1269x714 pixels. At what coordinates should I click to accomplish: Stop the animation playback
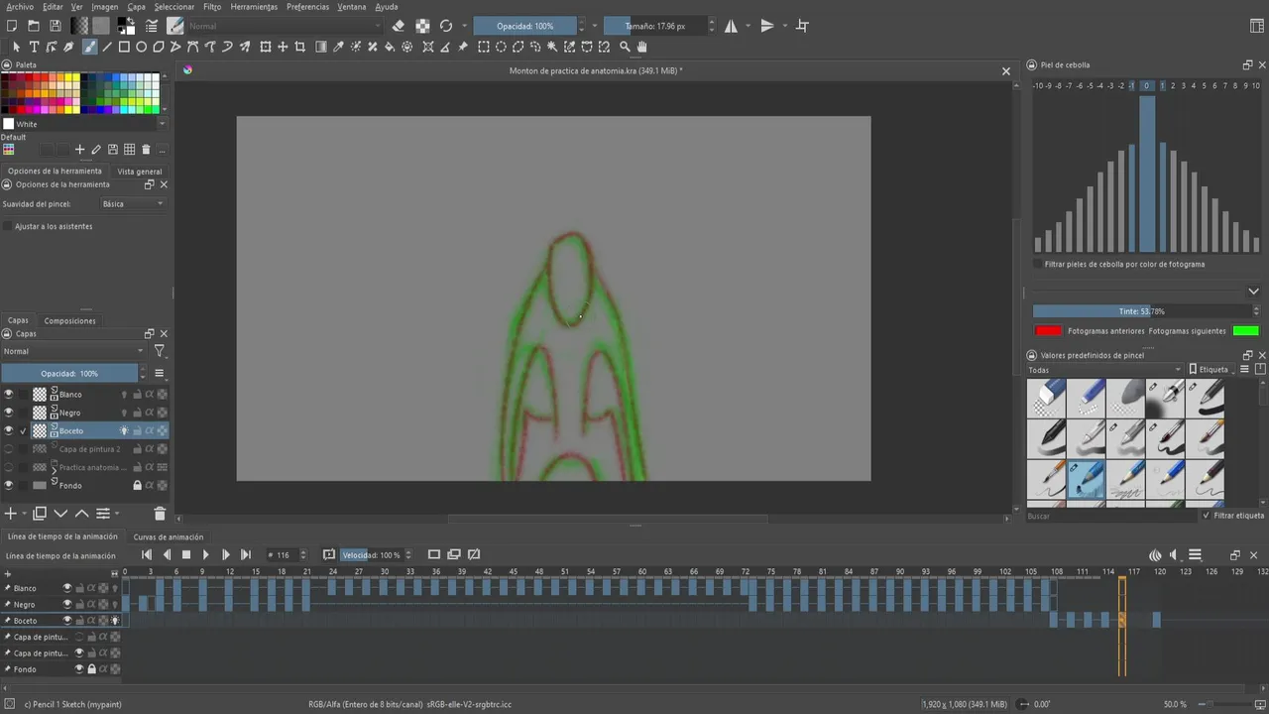pos(185,554)
